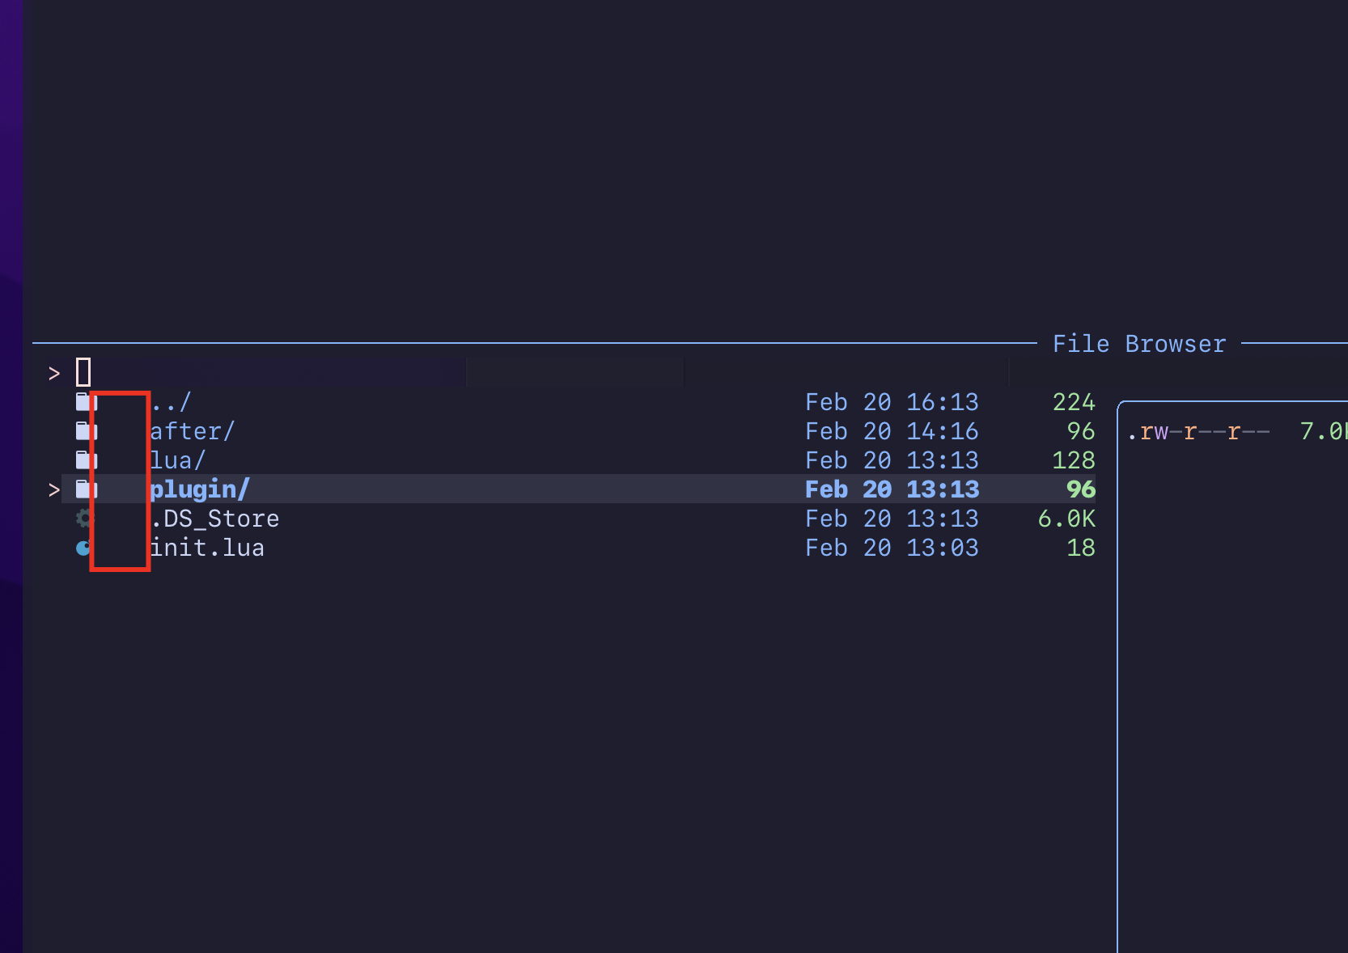Image resolution: width=1348 pixels, height=953 pixels.
Task: Select the .DS_Store file entry
Action: [214, 519]
